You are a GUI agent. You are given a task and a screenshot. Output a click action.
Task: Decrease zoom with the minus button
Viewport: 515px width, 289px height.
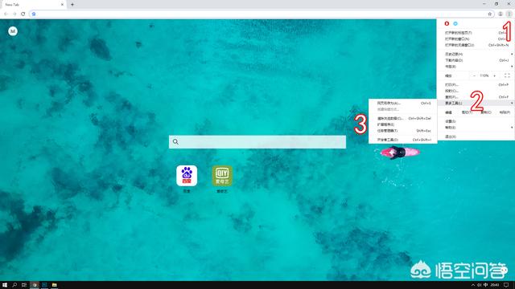coord(474,75)
